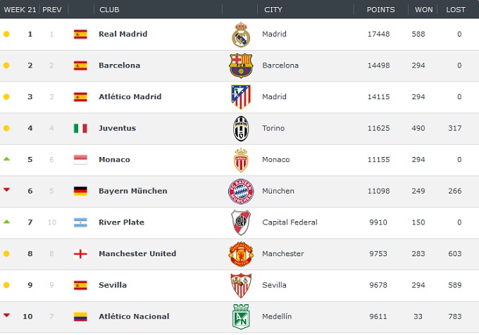Sort by the POINTS column header
The height and width of the screenshot is (335, 479).
[x=380, y=9]
